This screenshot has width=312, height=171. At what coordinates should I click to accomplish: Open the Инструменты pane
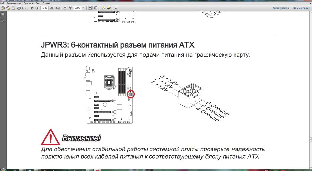pyautogui.click(x=280, y=7)
